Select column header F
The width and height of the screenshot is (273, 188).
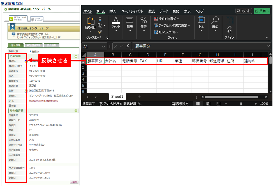[182, 55]
